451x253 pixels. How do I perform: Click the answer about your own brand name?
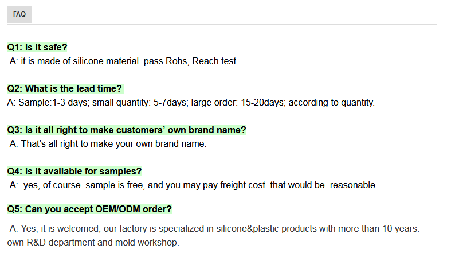coord(108,143)
